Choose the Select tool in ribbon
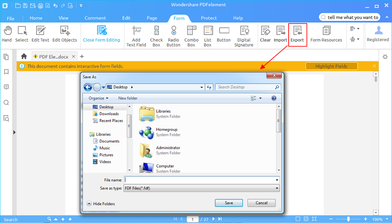The height and width of the screenshot is (223, 392). coord(22,34)
